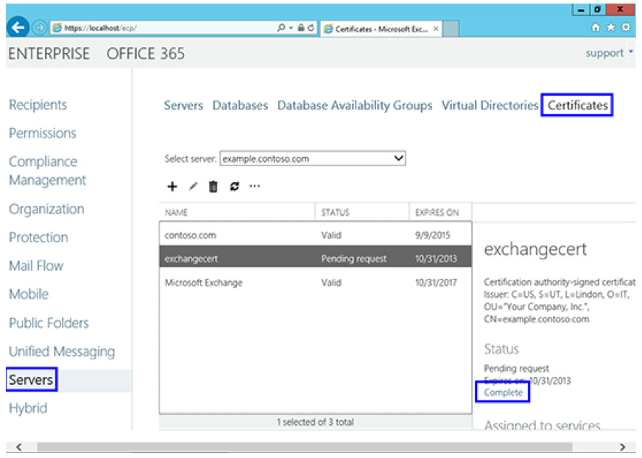642x458 pixels.
Task: Expand the Select server dropdown
Action: pos(398,158)
